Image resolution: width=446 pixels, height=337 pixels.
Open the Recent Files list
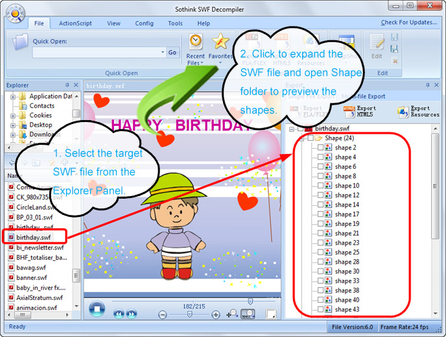pyautogui.click(x=195, y=50)
